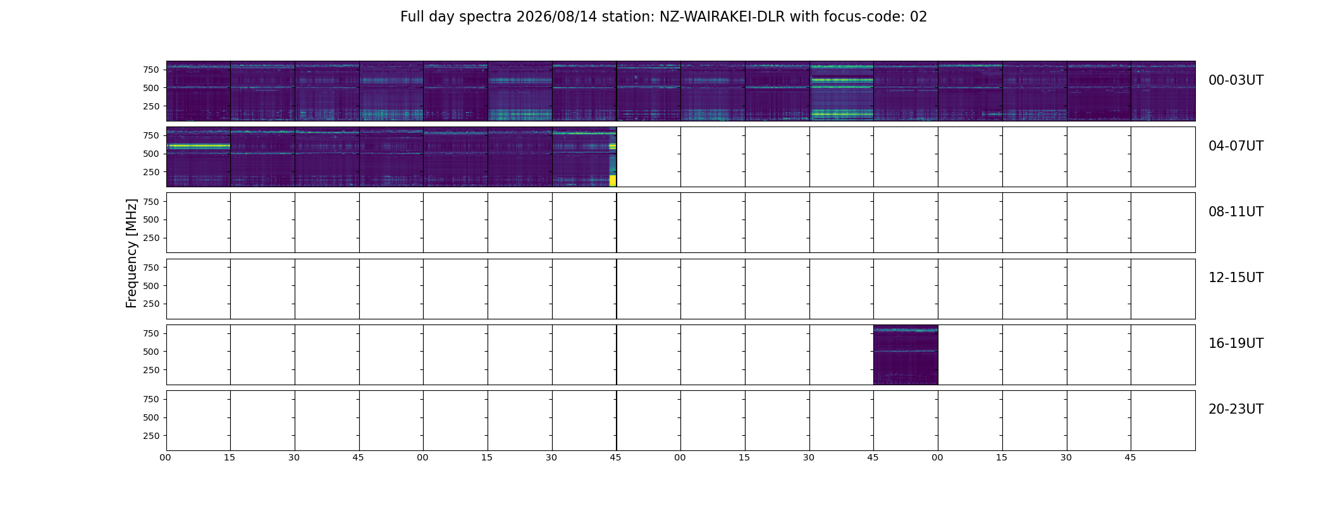Click the last spectrogram tile in 00-03UT row
The image size is (1328, 506).
pos(1163,91)
